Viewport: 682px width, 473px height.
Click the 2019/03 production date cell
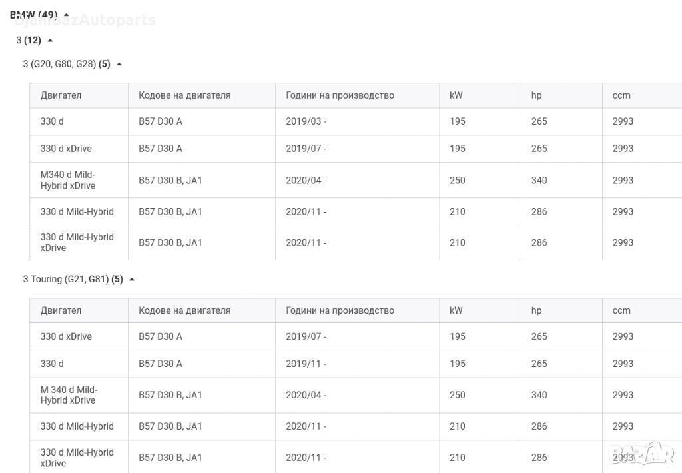coord(306,121)
